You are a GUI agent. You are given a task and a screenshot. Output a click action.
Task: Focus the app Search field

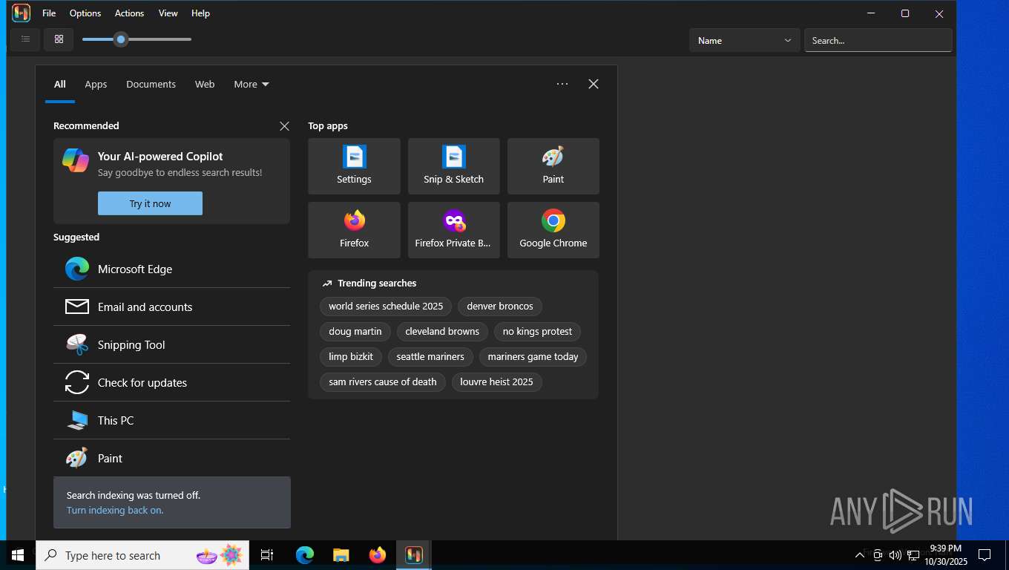click(878, 40)
